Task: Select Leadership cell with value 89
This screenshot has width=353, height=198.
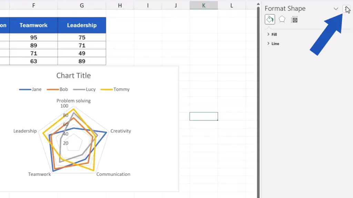Action: [82, 61]
